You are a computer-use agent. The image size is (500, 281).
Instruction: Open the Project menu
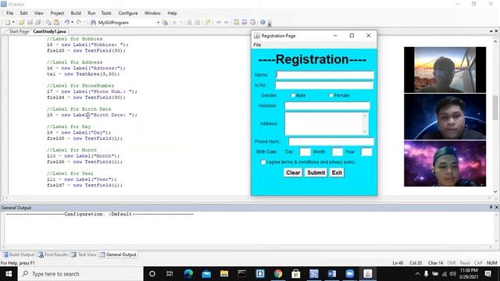click(57, 13)
